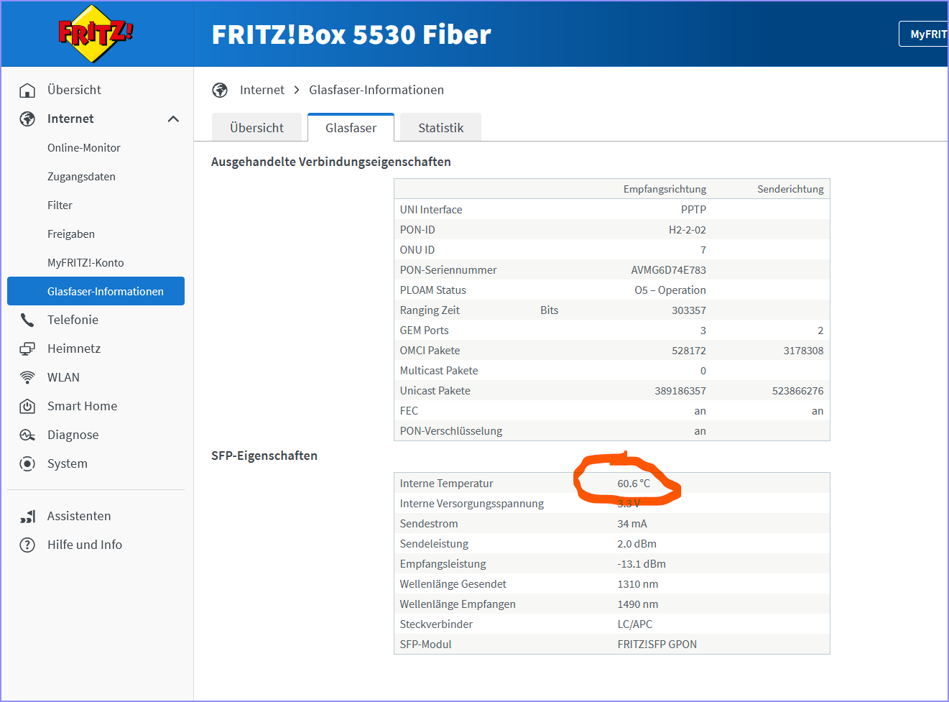The width and height of the screenshot is (949, 702).
Task: Click the Senderichtung column header
Action: point(790,189)
